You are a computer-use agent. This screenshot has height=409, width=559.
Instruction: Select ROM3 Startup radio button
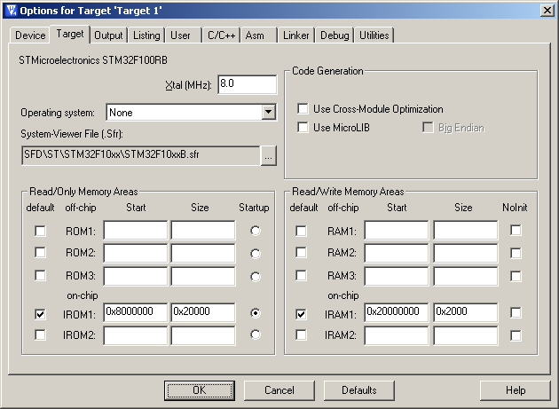coord(256,276)
